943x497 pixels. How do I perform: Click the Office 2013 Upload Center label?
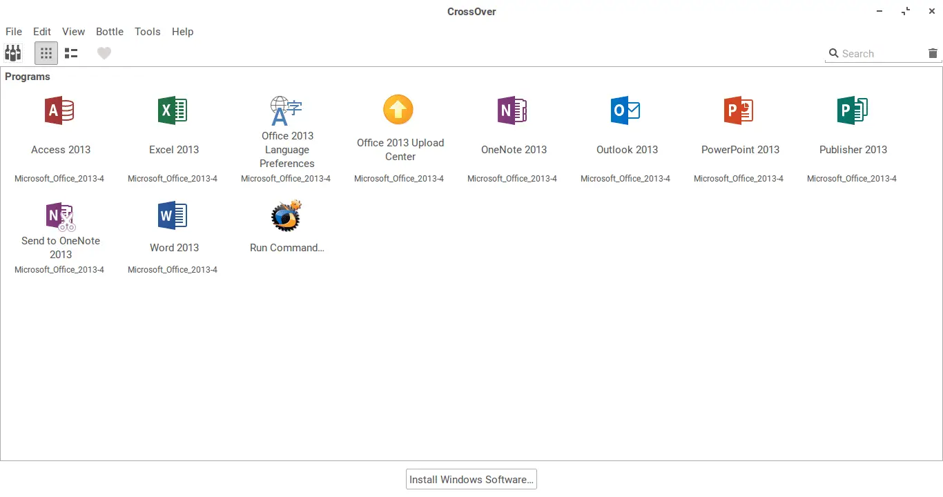pos(400,150)
